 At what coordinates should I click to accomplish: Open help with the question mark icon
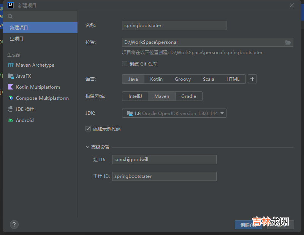point(14,224)
